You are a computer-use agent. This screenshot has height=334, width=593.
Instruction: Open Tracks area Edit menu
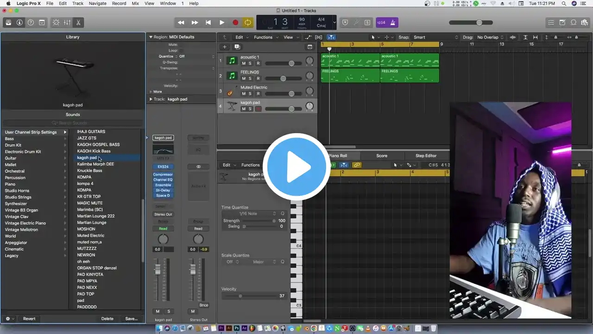point(242,37)
